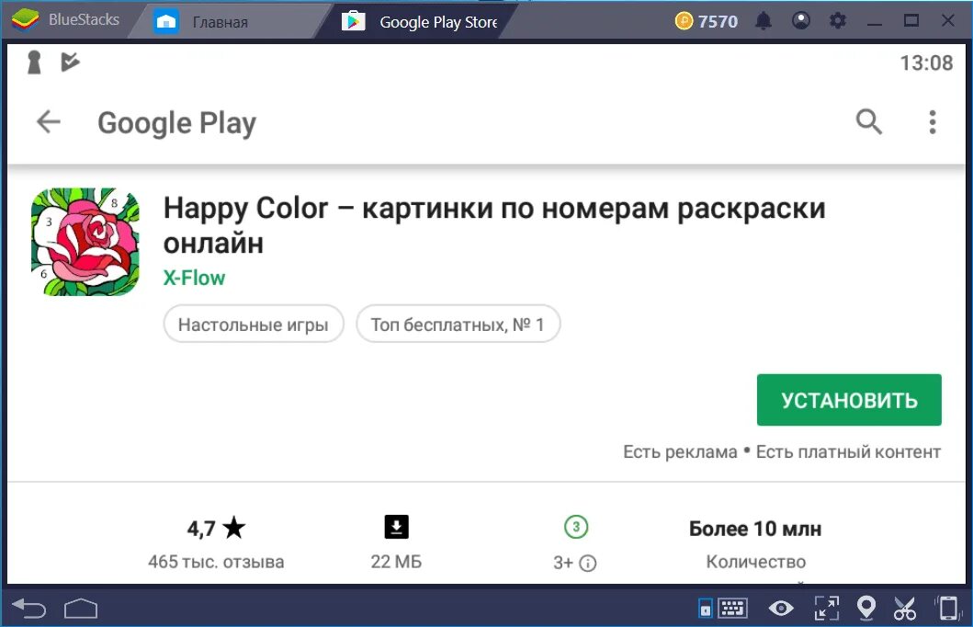973x627 pixels.
Task: Open the 4,7 star rating reviews
Action: tap(216, 529)
